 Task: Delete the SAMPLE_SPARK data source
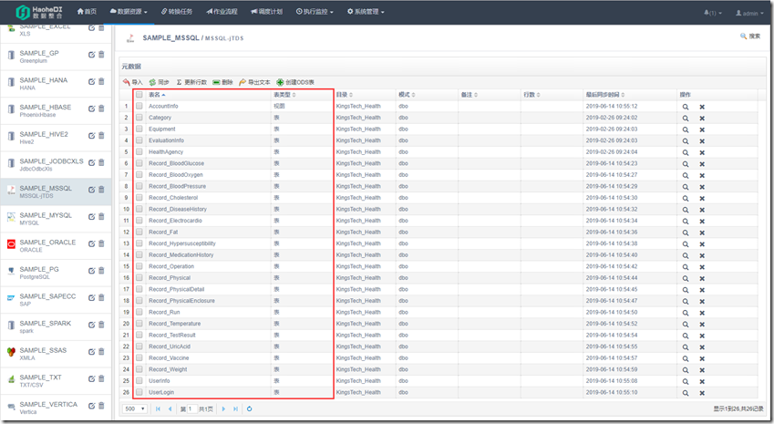[101, 325]
